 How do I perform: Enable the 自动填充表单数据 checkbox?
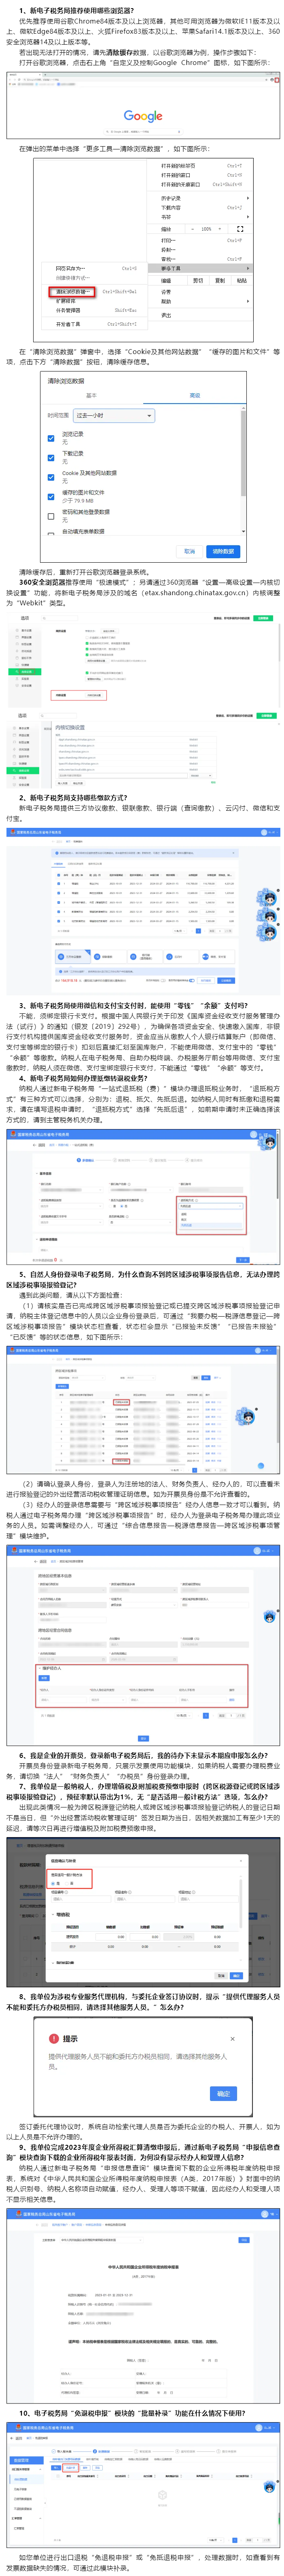pyautogui.click(x=51, y=533)
